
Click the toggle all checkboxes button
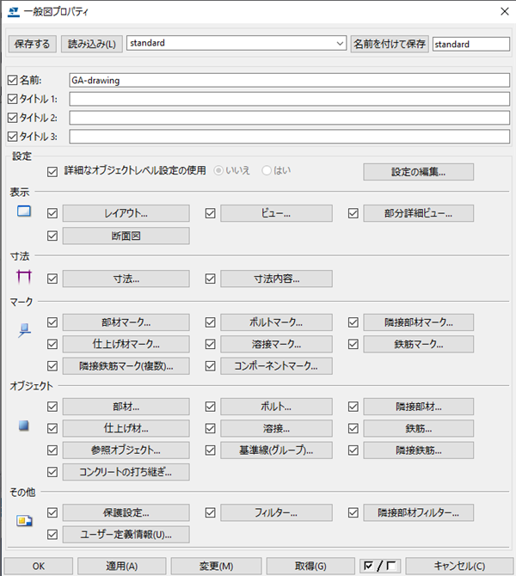coord(379,566)
